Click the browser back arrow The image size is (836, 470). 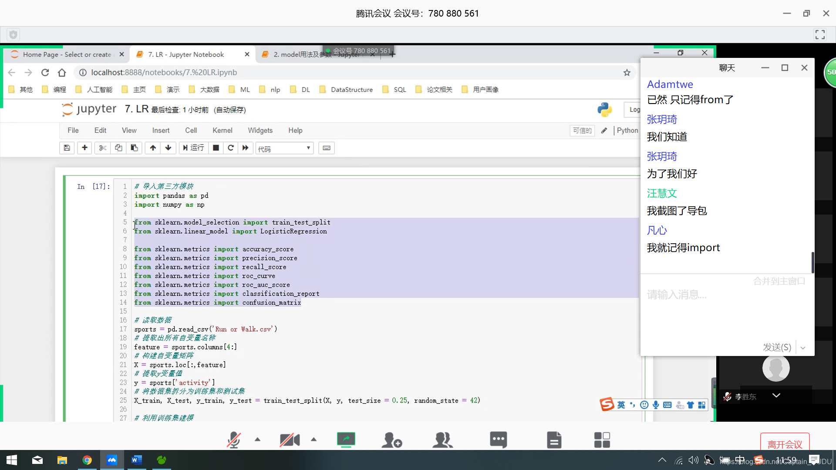(x=12, y=73)
